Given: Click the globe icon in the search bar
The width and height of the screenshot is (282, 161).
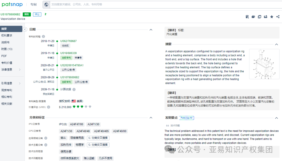Looking at the screenshot, I should (x=46, y=4).
